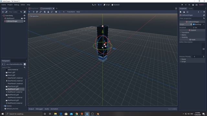The width and height of the screenshot is (207, 116).
Task: Switch to the Node tab beside Inspector
Action: click(x=191, y=8)
